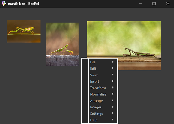Click empty canvas area below the images
Screen dimensions: 174x124
39,94
